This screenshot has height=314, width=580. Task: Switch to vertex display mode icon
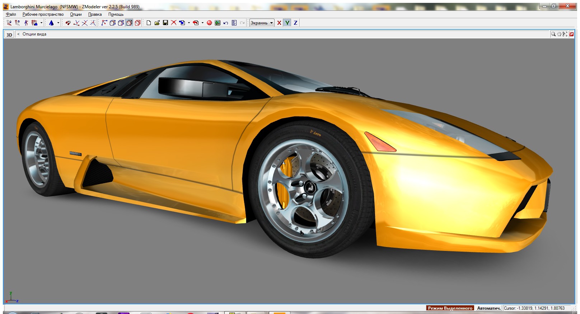click(104, 23)
